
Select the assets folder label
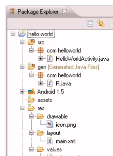45,100
